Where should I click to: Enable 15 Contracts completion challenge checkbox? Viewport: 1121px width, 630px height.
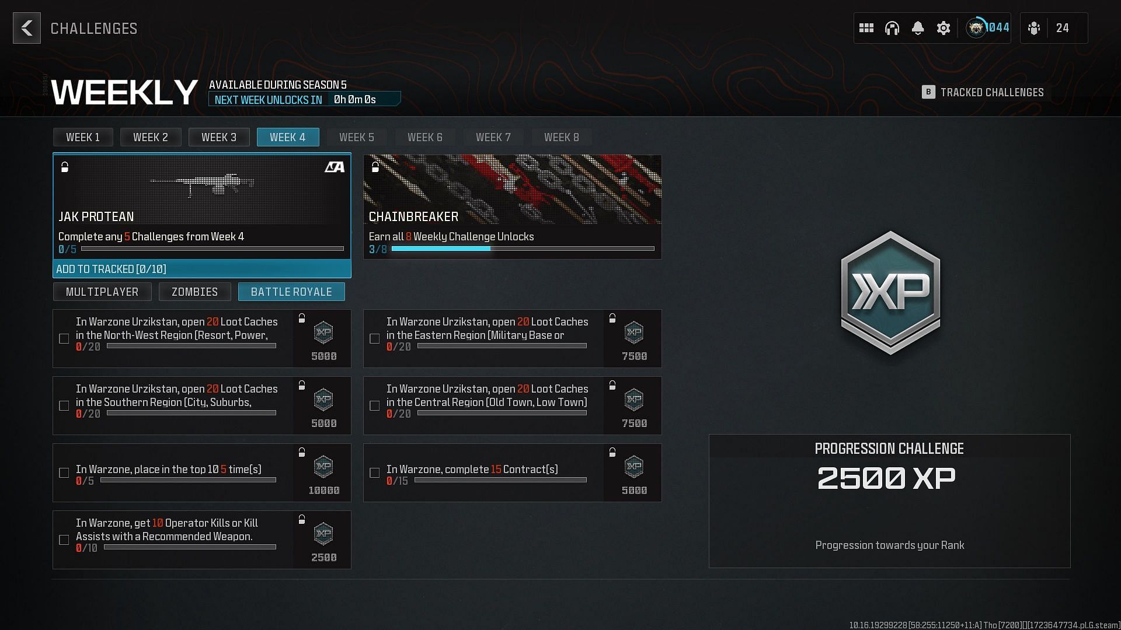(x=375, y=473)
